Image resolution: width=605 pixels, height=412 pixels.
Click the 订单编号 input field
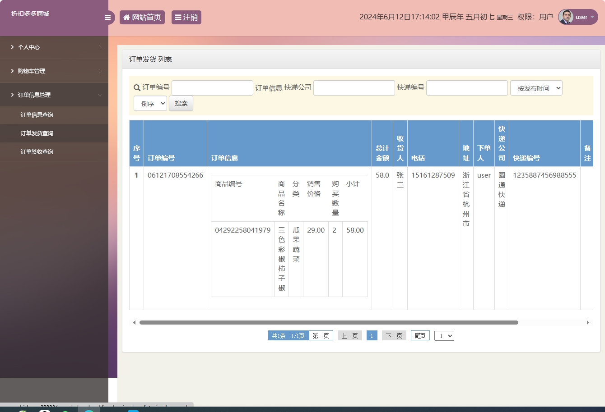coord(212,88)
